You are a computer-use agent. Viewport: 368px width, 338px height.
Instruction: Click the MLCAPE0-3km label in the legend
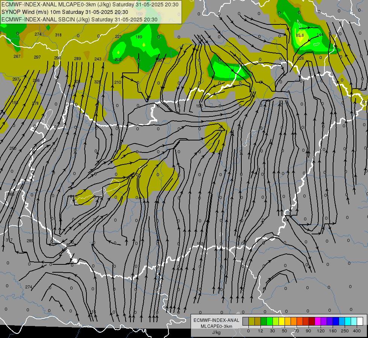[217, 326]
